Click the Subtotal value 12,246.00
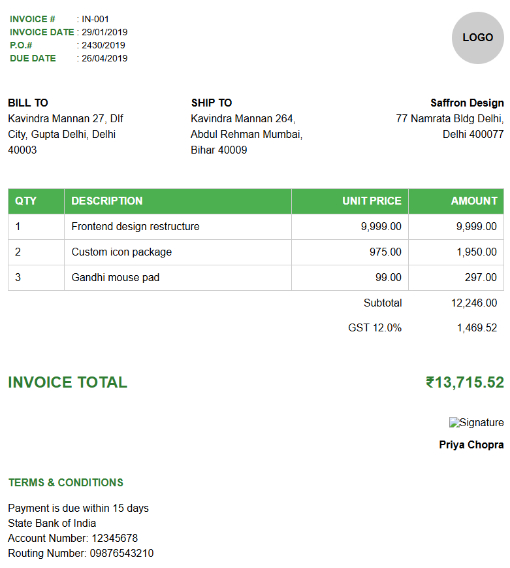Image resolution: width=510 pixels, height=568 pixels. coord(473,303)
